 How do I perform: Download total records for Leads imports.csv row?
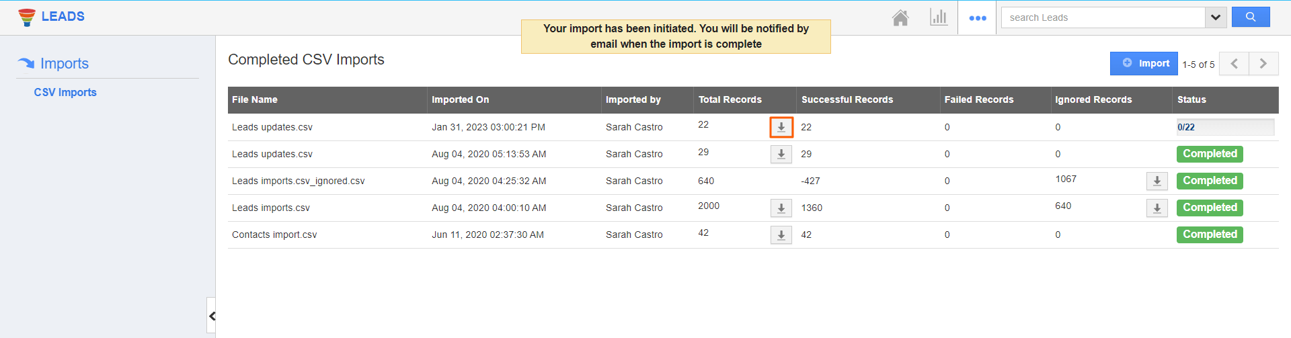(781, 208)
